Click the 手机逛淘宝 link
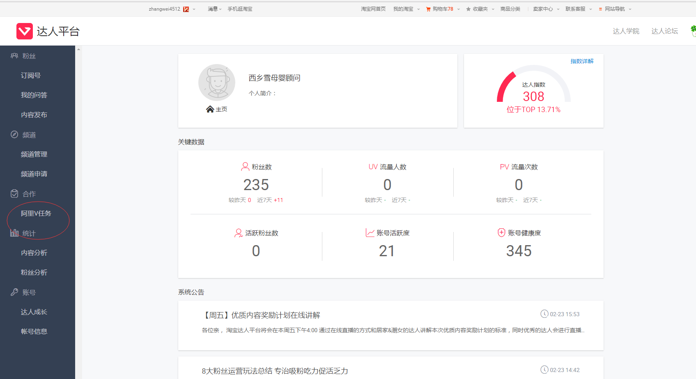The image size is (696, 379). tap(240, 9)
